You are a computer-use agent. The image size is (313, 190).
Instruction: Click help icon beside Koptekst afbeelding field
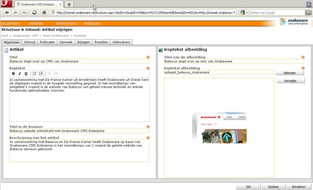(303, 68)
